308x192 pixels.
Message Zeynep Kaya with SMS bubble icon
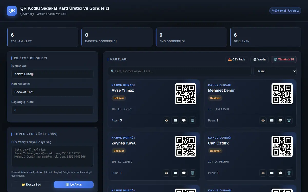(184, 173)
